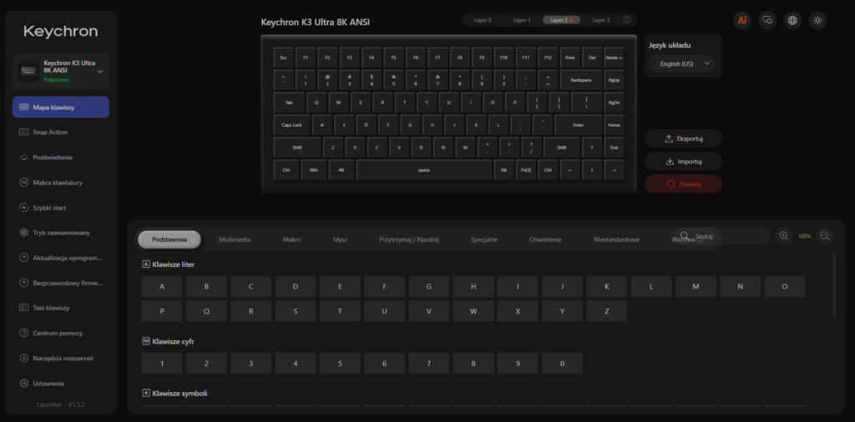The height and width of the screenshot is (422, 855).
Task: Select the F12 key on keyboard
Action: click(548, 58)
